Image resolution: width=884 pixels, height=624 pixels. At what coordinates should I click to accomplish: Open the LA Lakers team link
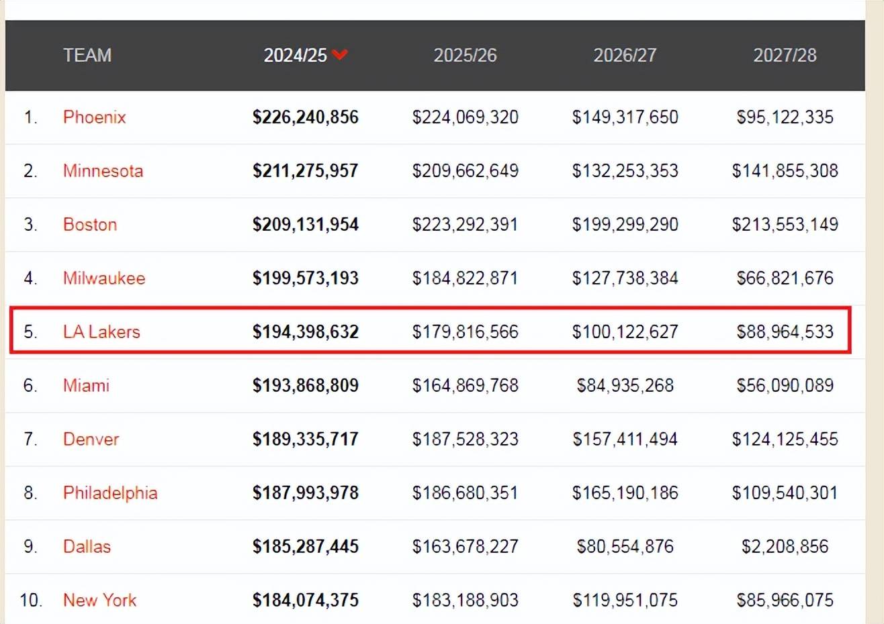101,332
